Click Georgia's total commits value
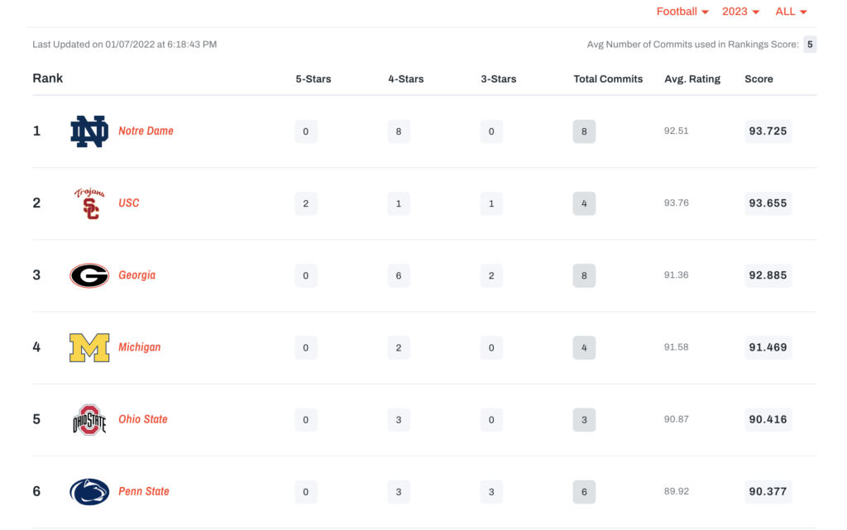The width and height of the screenshot is (847, 530). (x=584, y=275)
